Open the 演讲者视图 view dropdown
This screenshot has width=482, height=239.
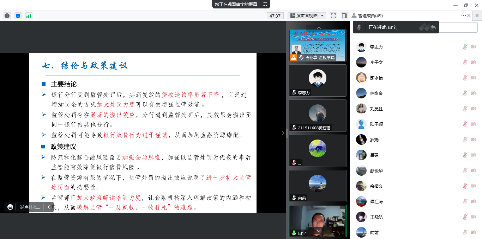pyautogui.click(x=307, y=16)
